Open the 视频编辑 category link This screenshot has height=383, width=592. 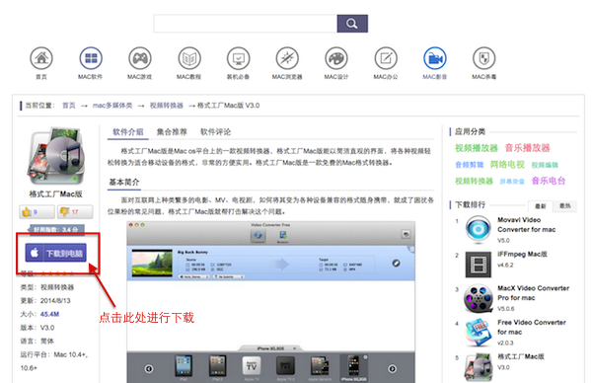pyautogui.click(x=545, y=165)
